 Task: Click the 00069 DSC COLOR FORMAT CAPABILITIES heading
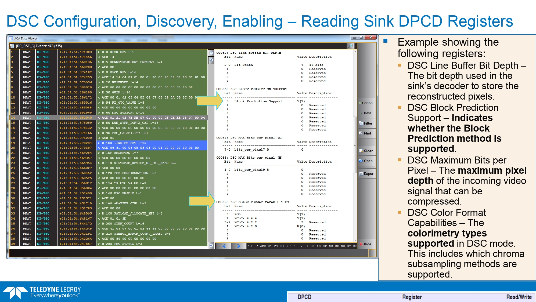253,202
